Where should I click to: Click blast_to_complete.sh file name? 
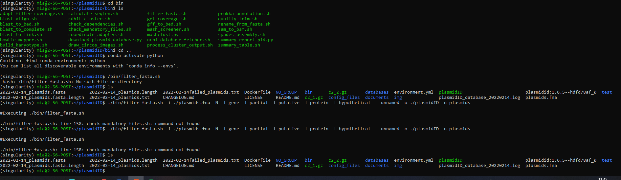[x=26, y=29]
